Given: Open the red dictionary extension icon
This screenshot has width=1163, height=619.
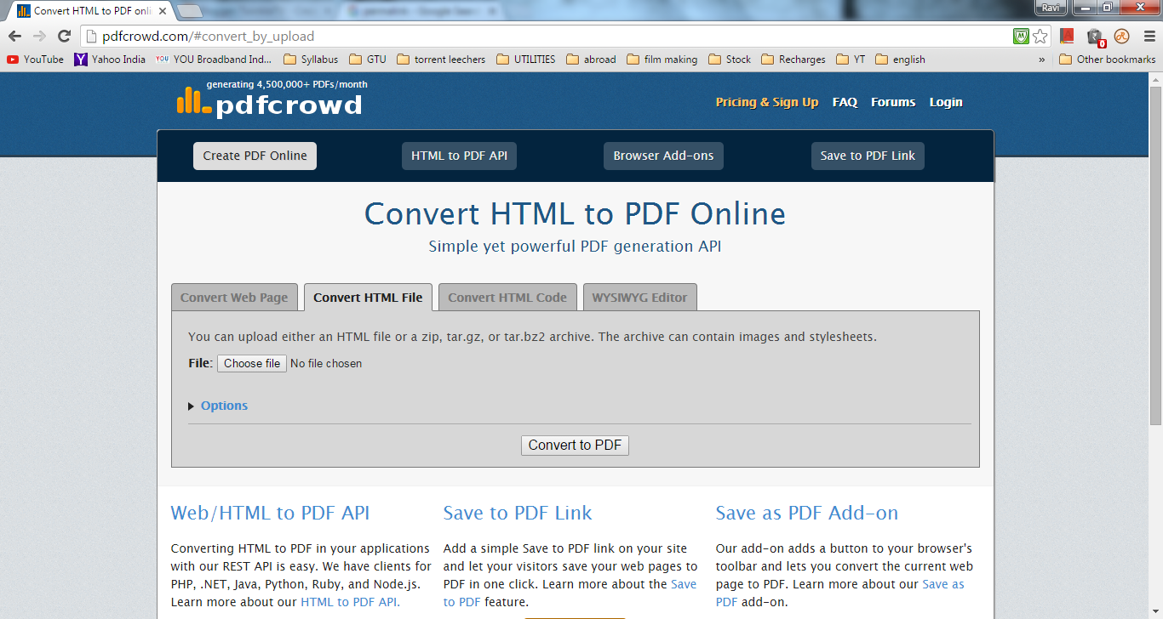Looking at the screenshot, I should click(1067, 37).
